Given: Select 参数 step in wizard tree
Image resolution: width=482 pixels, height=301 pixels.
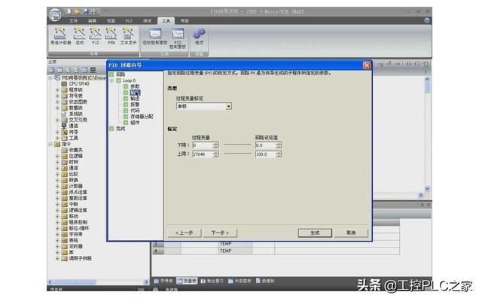Looking at the screenshot, I should click(x=135, y=87).
